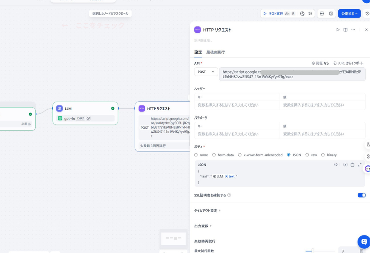Open the POST method dropdown
This screenshot has width=370, height=253.
tap(206, 72)
